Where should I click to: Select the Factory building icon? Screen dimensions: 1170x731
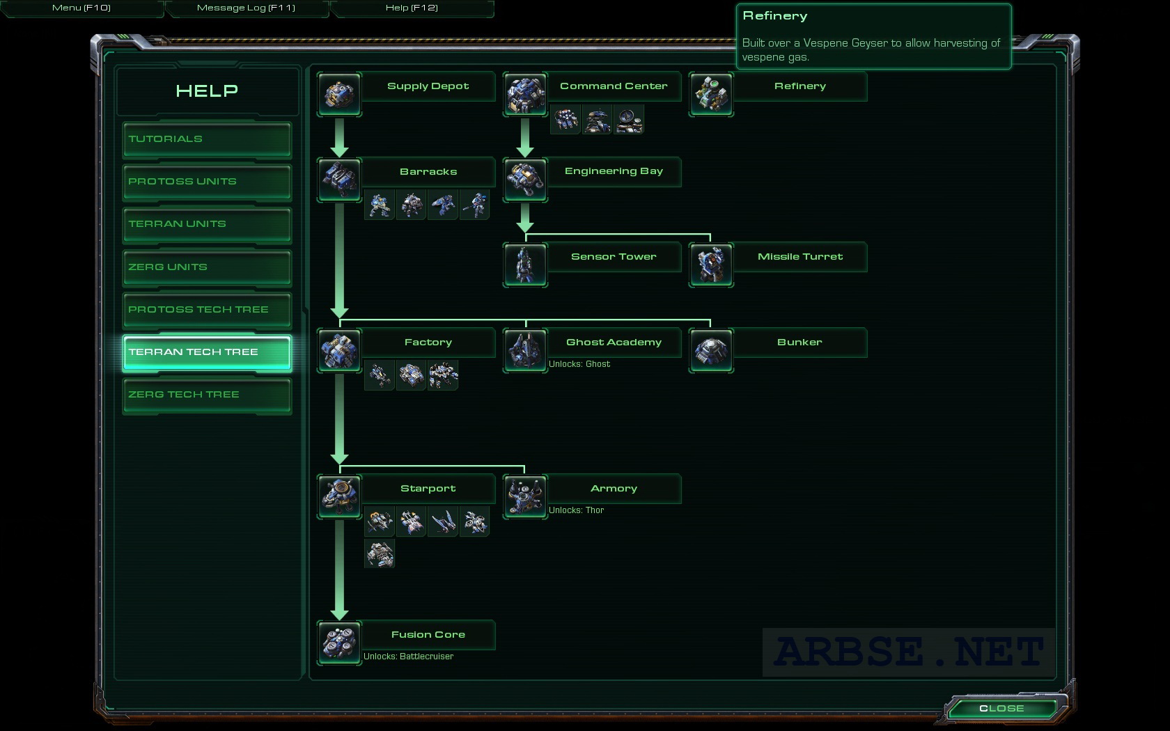click(339, 350)
